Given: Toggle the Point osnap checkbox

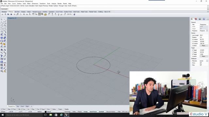Looking at the screenshot, I should (12, 109).
